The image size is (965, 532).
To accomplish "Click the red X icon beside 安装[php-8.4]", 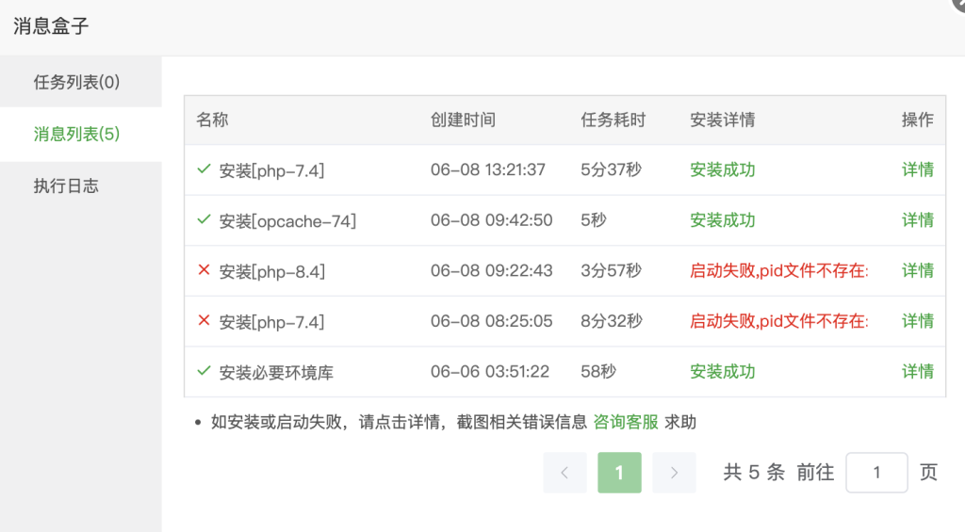I will click(x=204, y=270).
